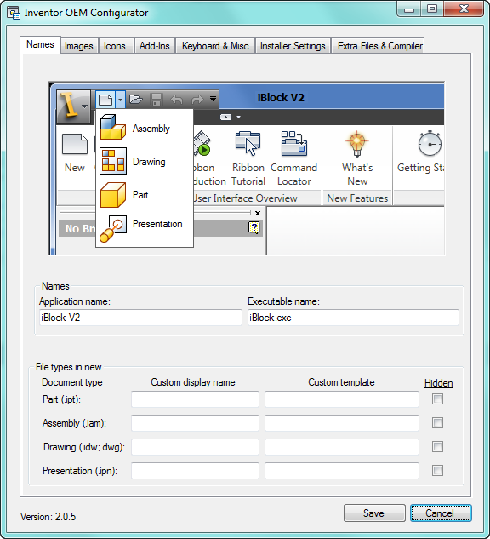Expand the new document dropdown arrow
This screenshot has height=539, width=490.
[x=120, y=100]
